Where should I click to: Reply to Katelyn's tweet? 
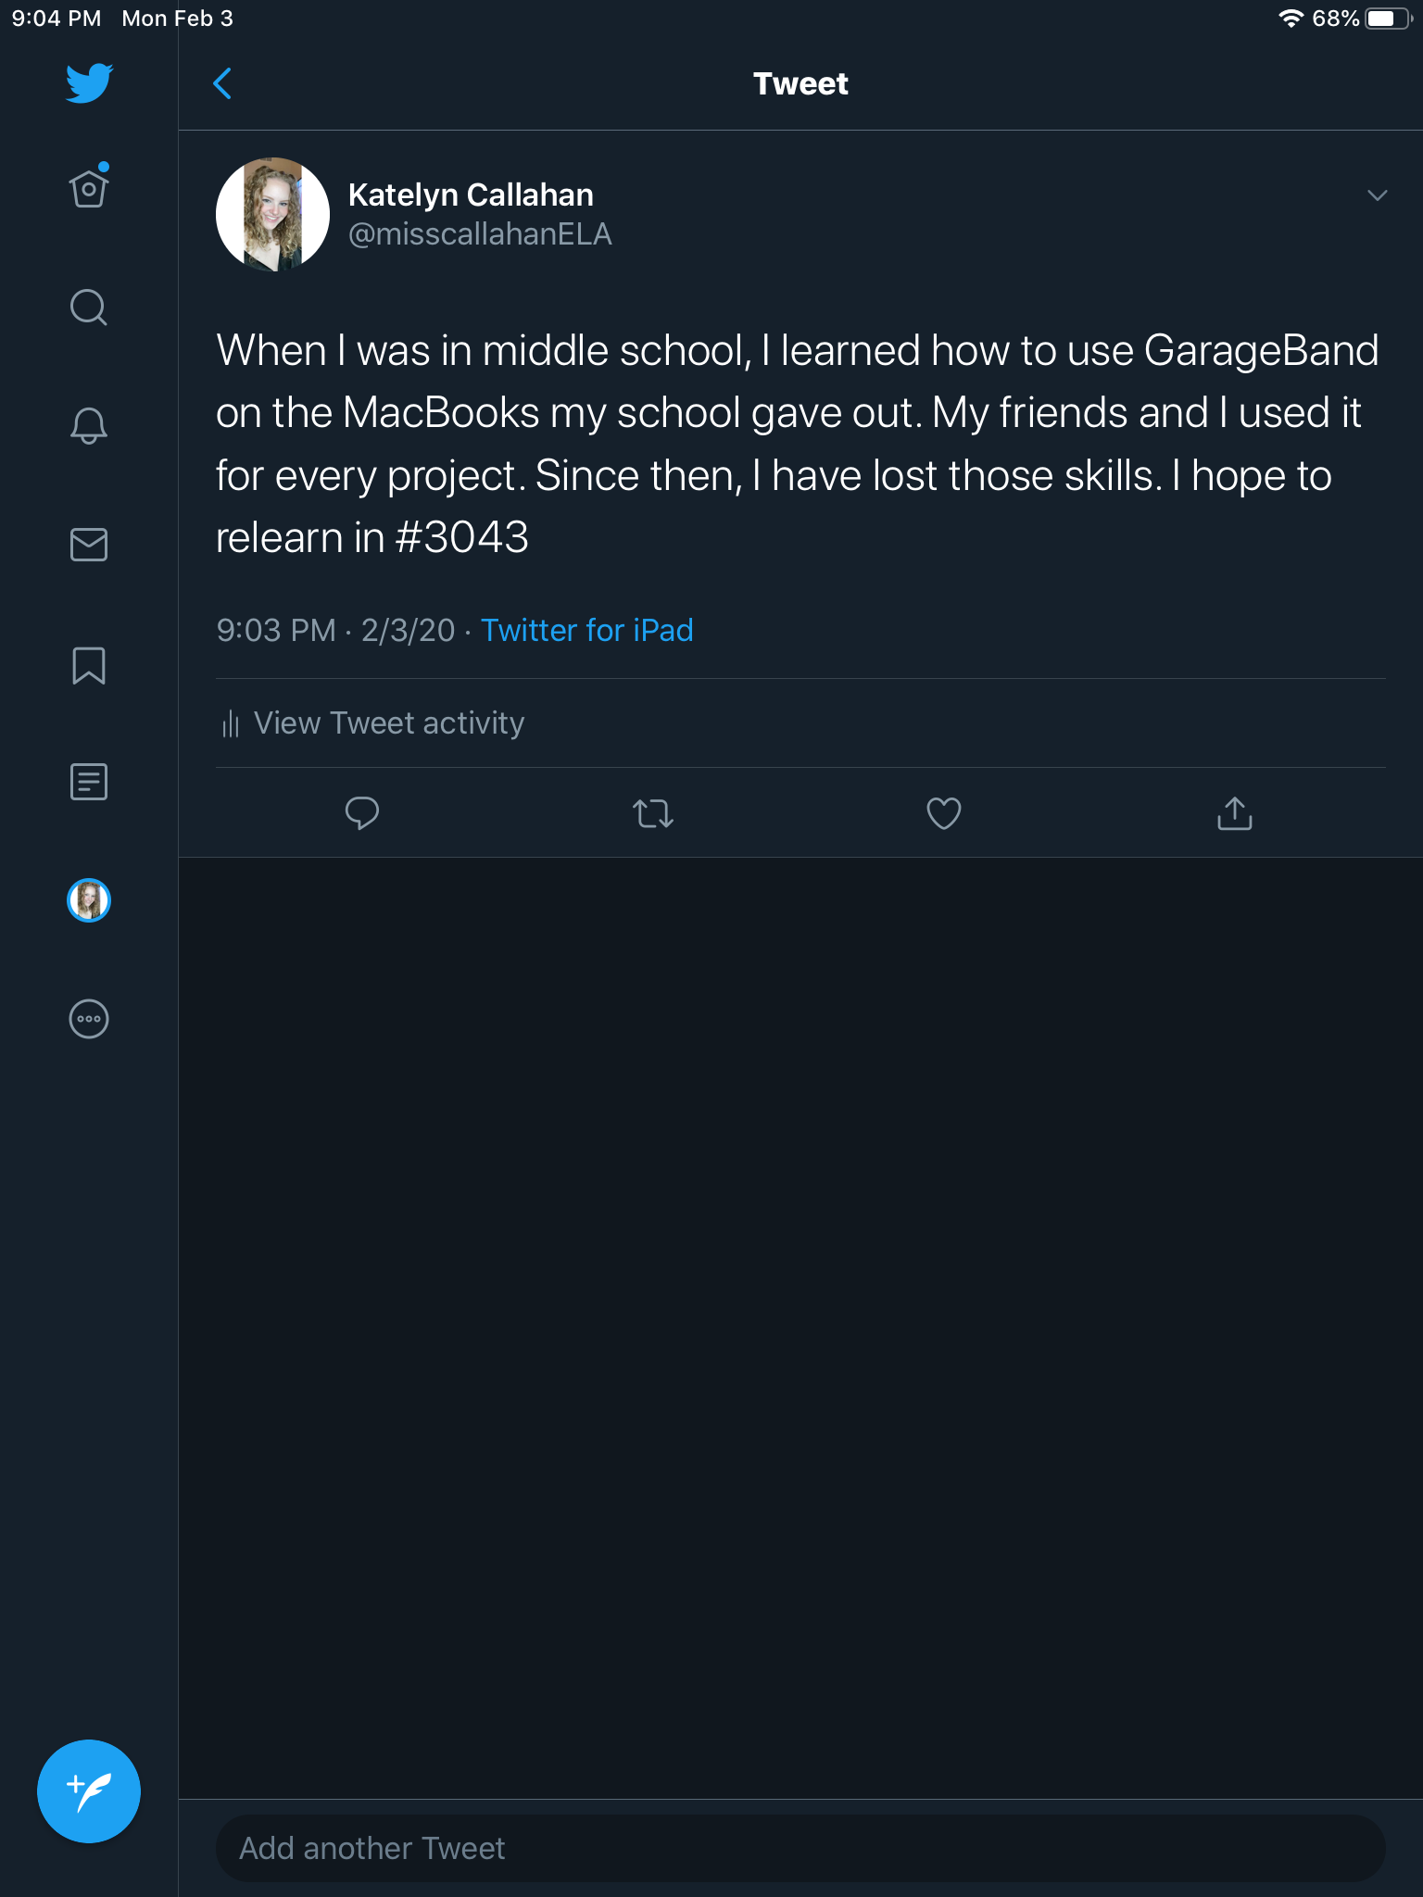pos(361,813)
